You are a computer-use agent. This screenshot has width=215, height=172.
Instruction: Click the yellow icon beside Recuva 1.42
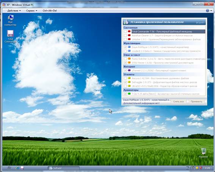coord(129,78)
